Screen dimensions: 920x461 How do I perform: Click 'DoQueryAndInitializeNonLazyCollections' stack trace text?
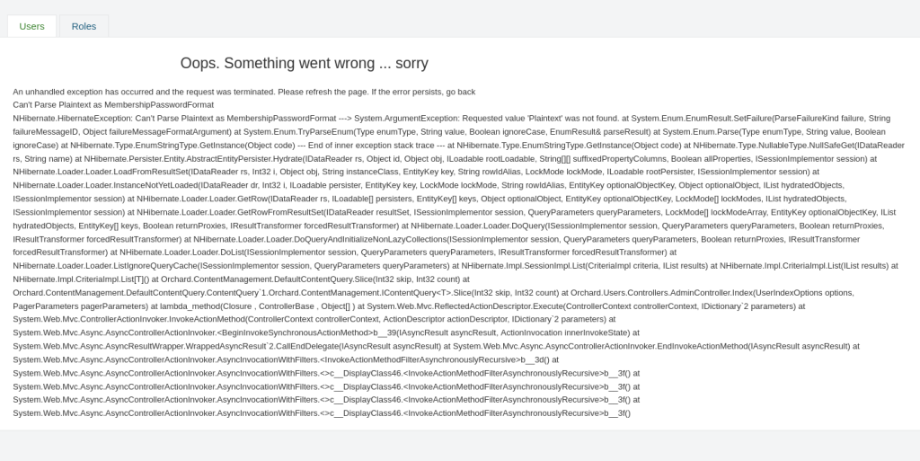350,239
